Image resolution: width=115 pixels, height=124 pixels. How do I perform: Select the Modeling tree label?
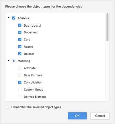click(24, 61)
